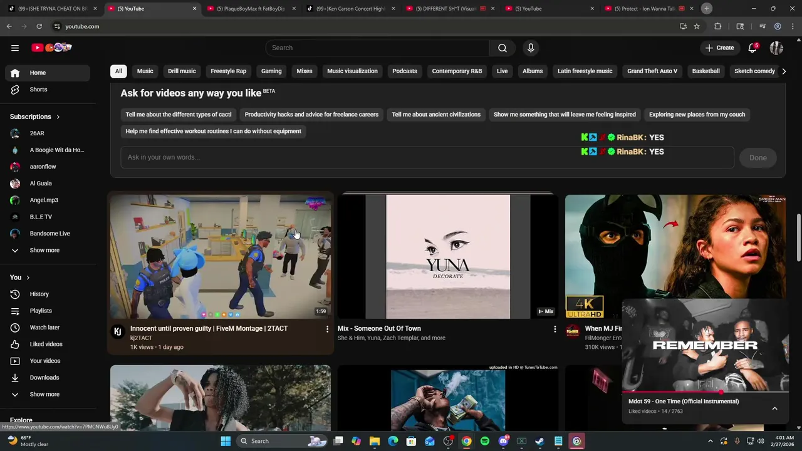
Task: Open the Subscriptions section chevron
Action: coord(58,117)
